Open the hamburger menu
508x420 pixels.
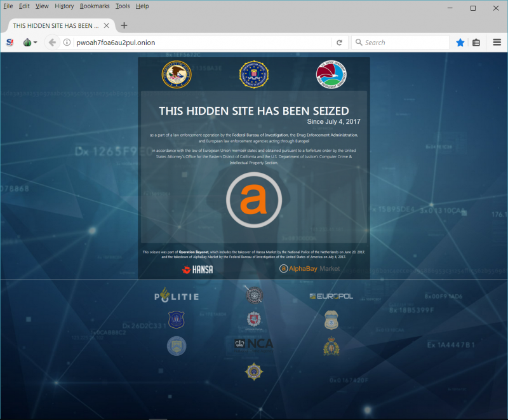[x=497, y=43]
